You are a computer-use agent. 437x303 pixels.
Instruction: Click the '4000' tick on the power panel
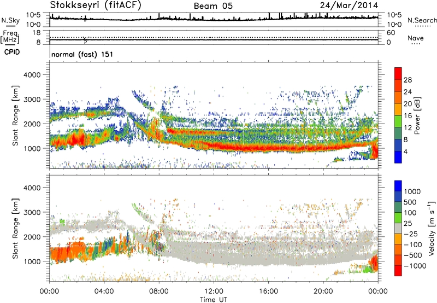[x=32, y=75]
